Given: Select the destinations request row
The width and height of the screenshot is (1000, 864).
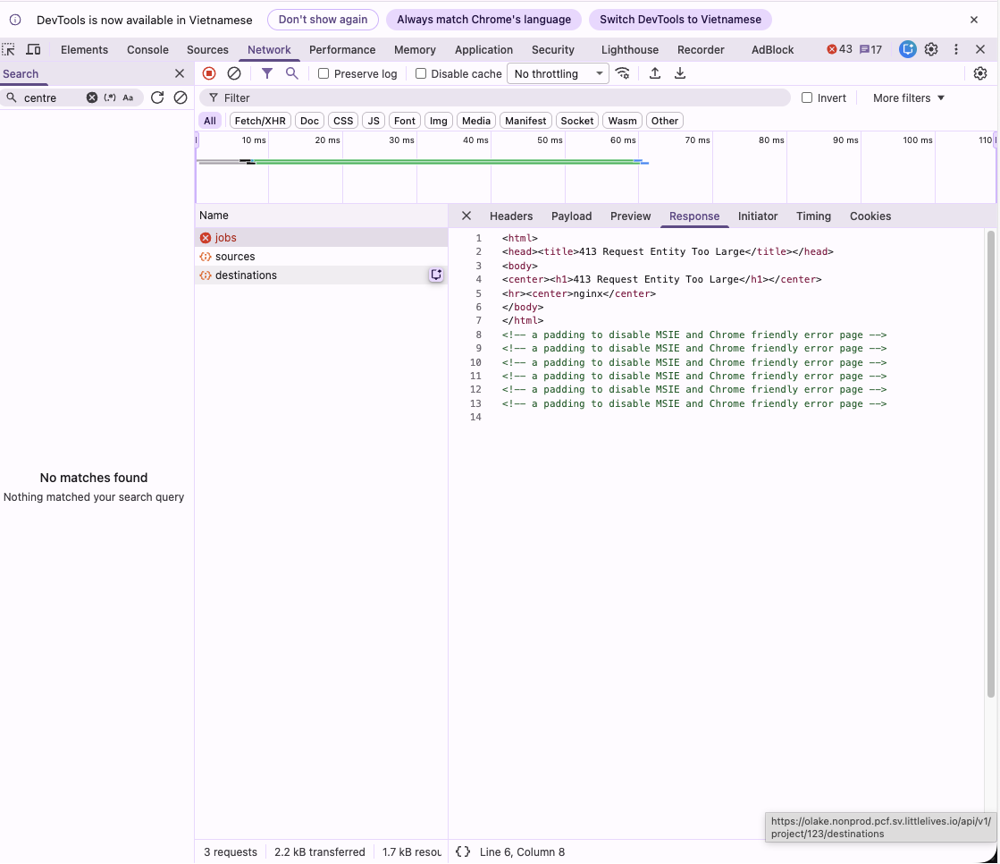Looking at the screenshot, I should click(322, 275).
